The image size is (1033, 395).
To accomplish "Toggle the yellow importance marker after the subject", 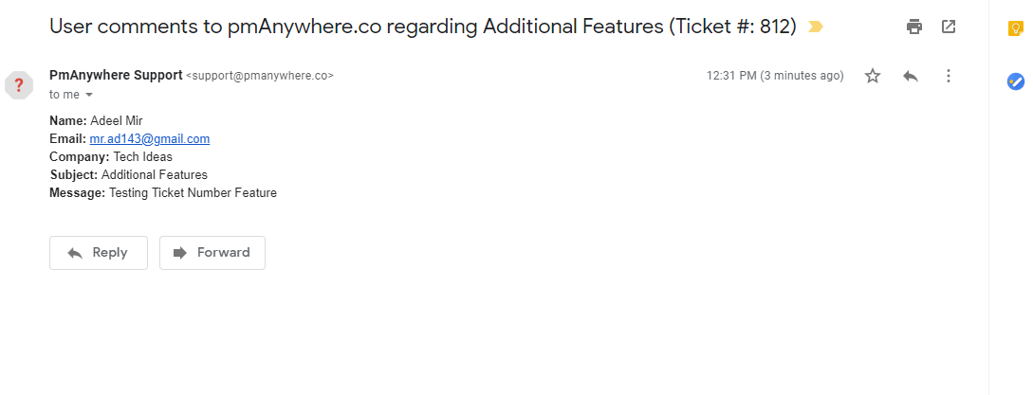I will click(815, 27).
